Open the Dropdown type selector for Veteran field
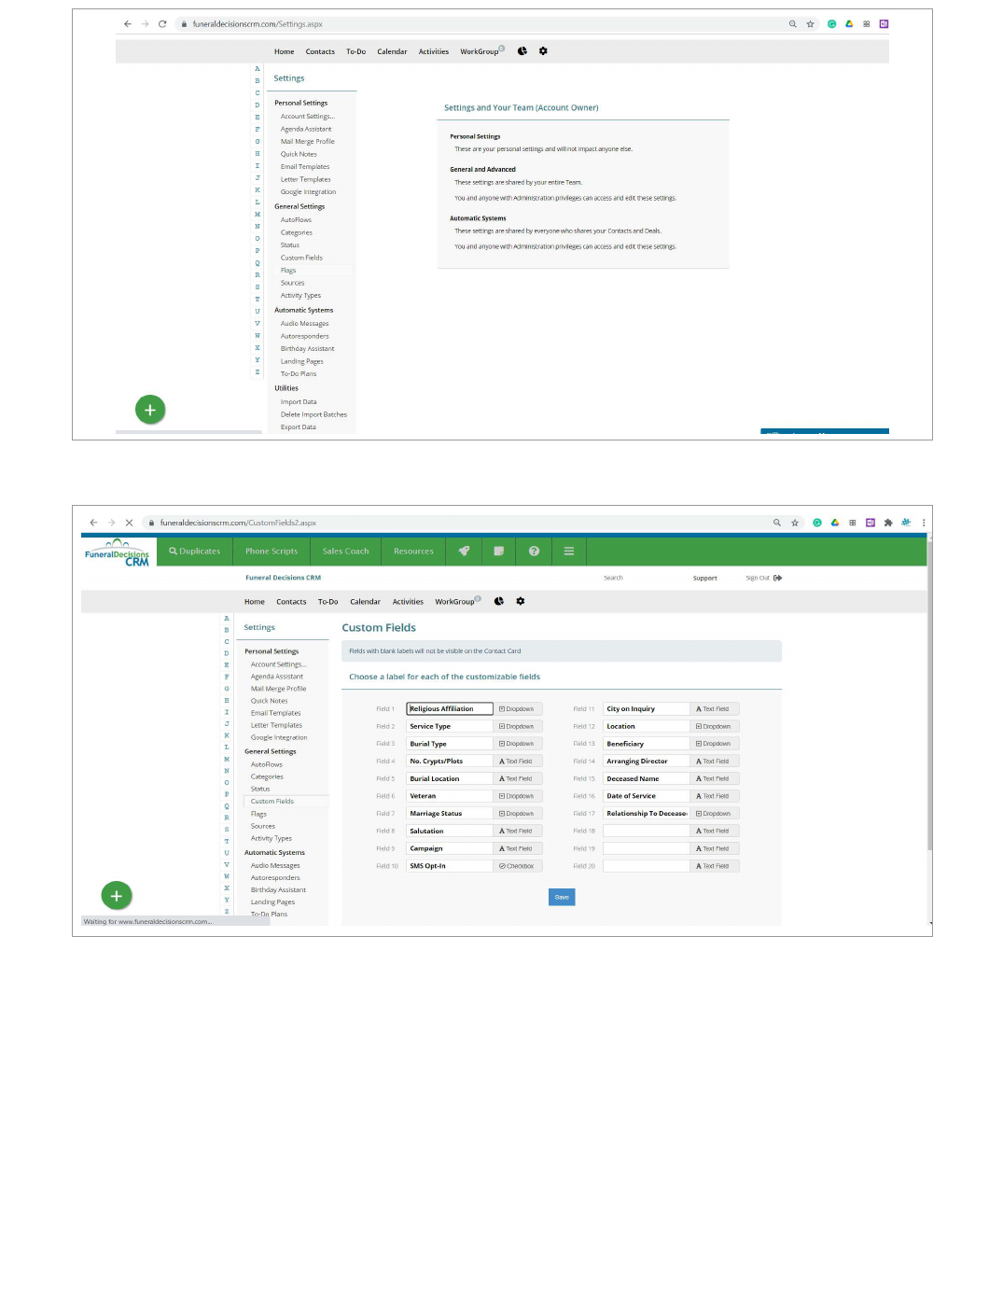 (518, 796)
